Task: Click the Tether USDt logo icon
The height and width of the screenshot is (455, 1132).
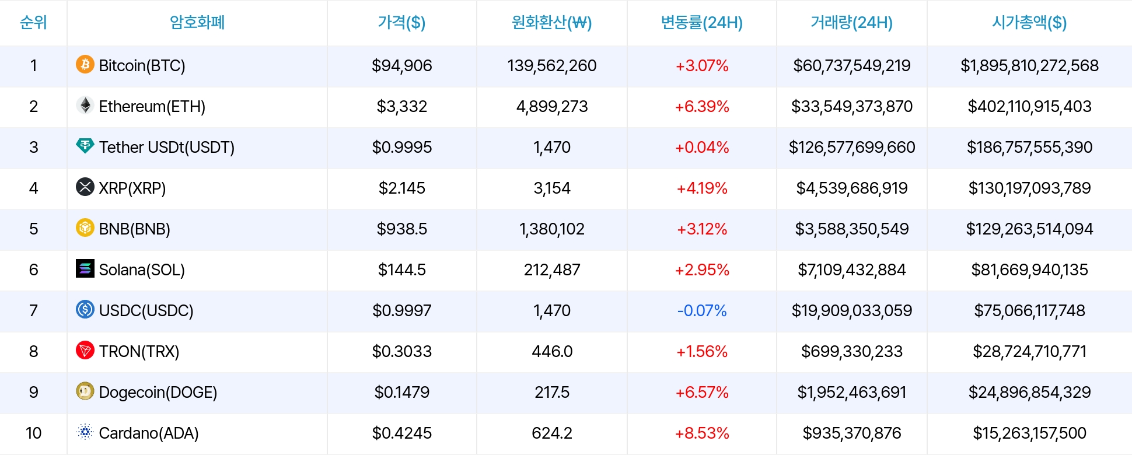Action: click(85, 146)
